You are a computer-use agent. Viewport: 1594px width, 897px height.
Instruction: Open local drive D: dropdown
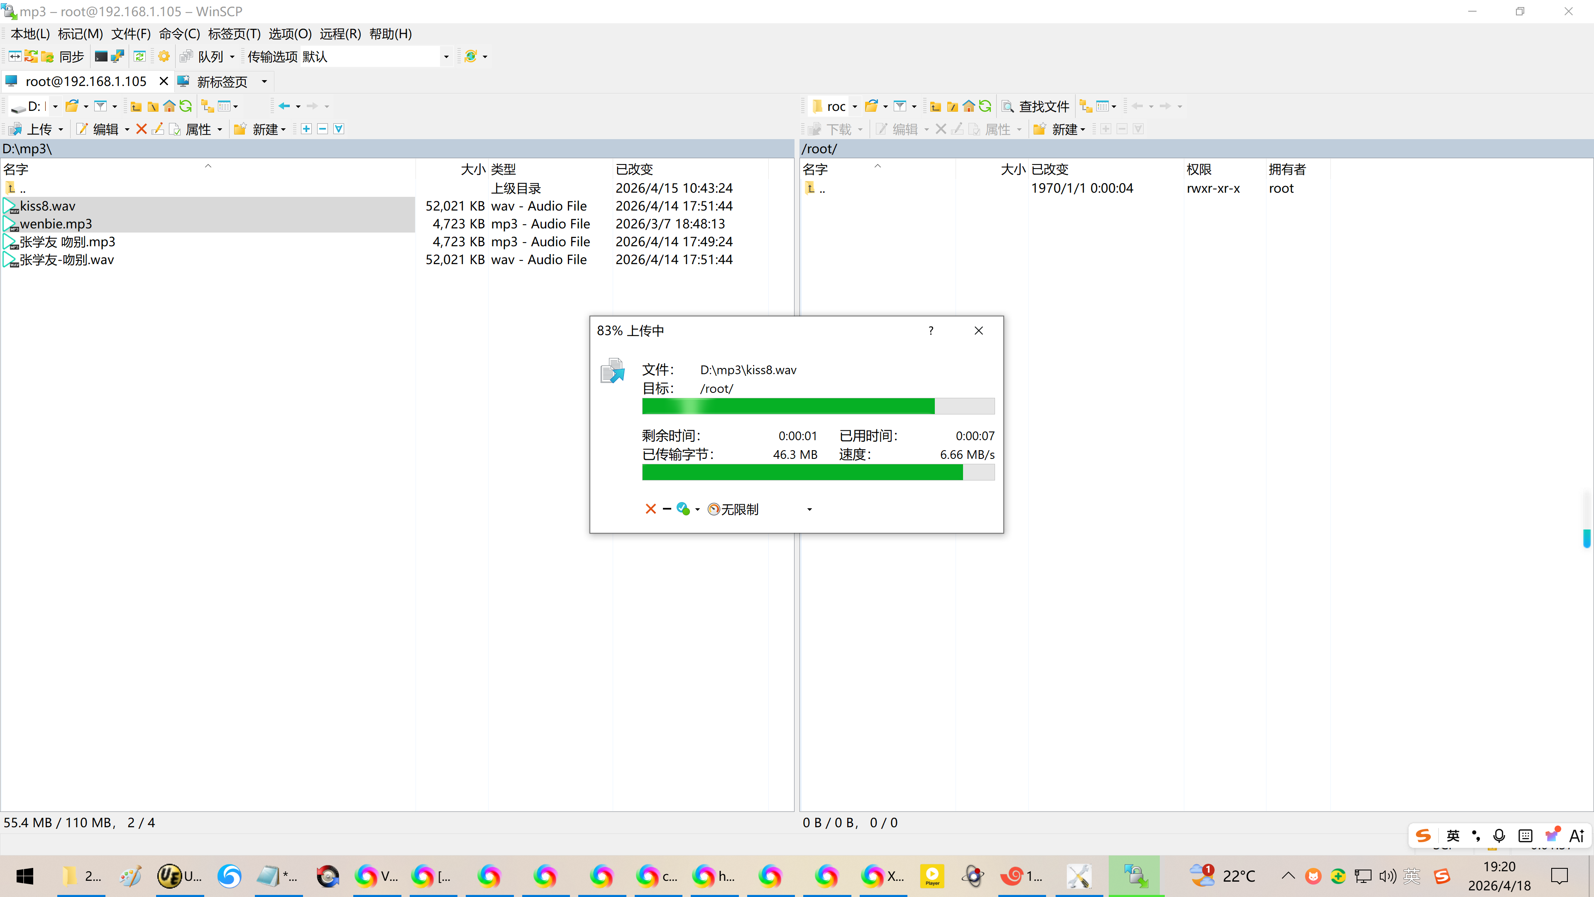click(x=55, y=106)
